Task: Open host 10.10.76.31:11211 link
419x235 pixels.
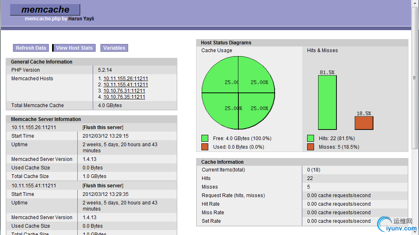Action: click(124, 91)
